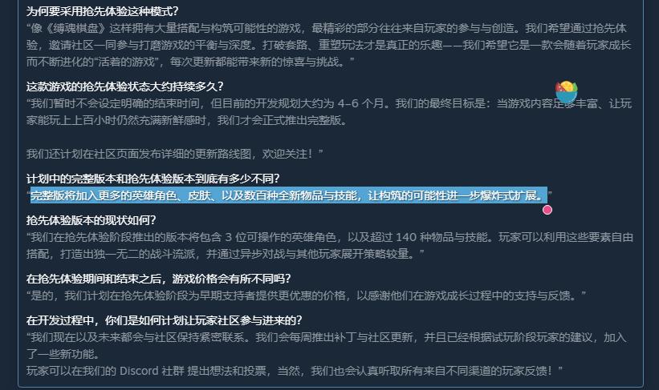This screenshot has height=390, width=659.
Task: Click the answer starting with “是的,我们计划
Action: pos(306,296)
